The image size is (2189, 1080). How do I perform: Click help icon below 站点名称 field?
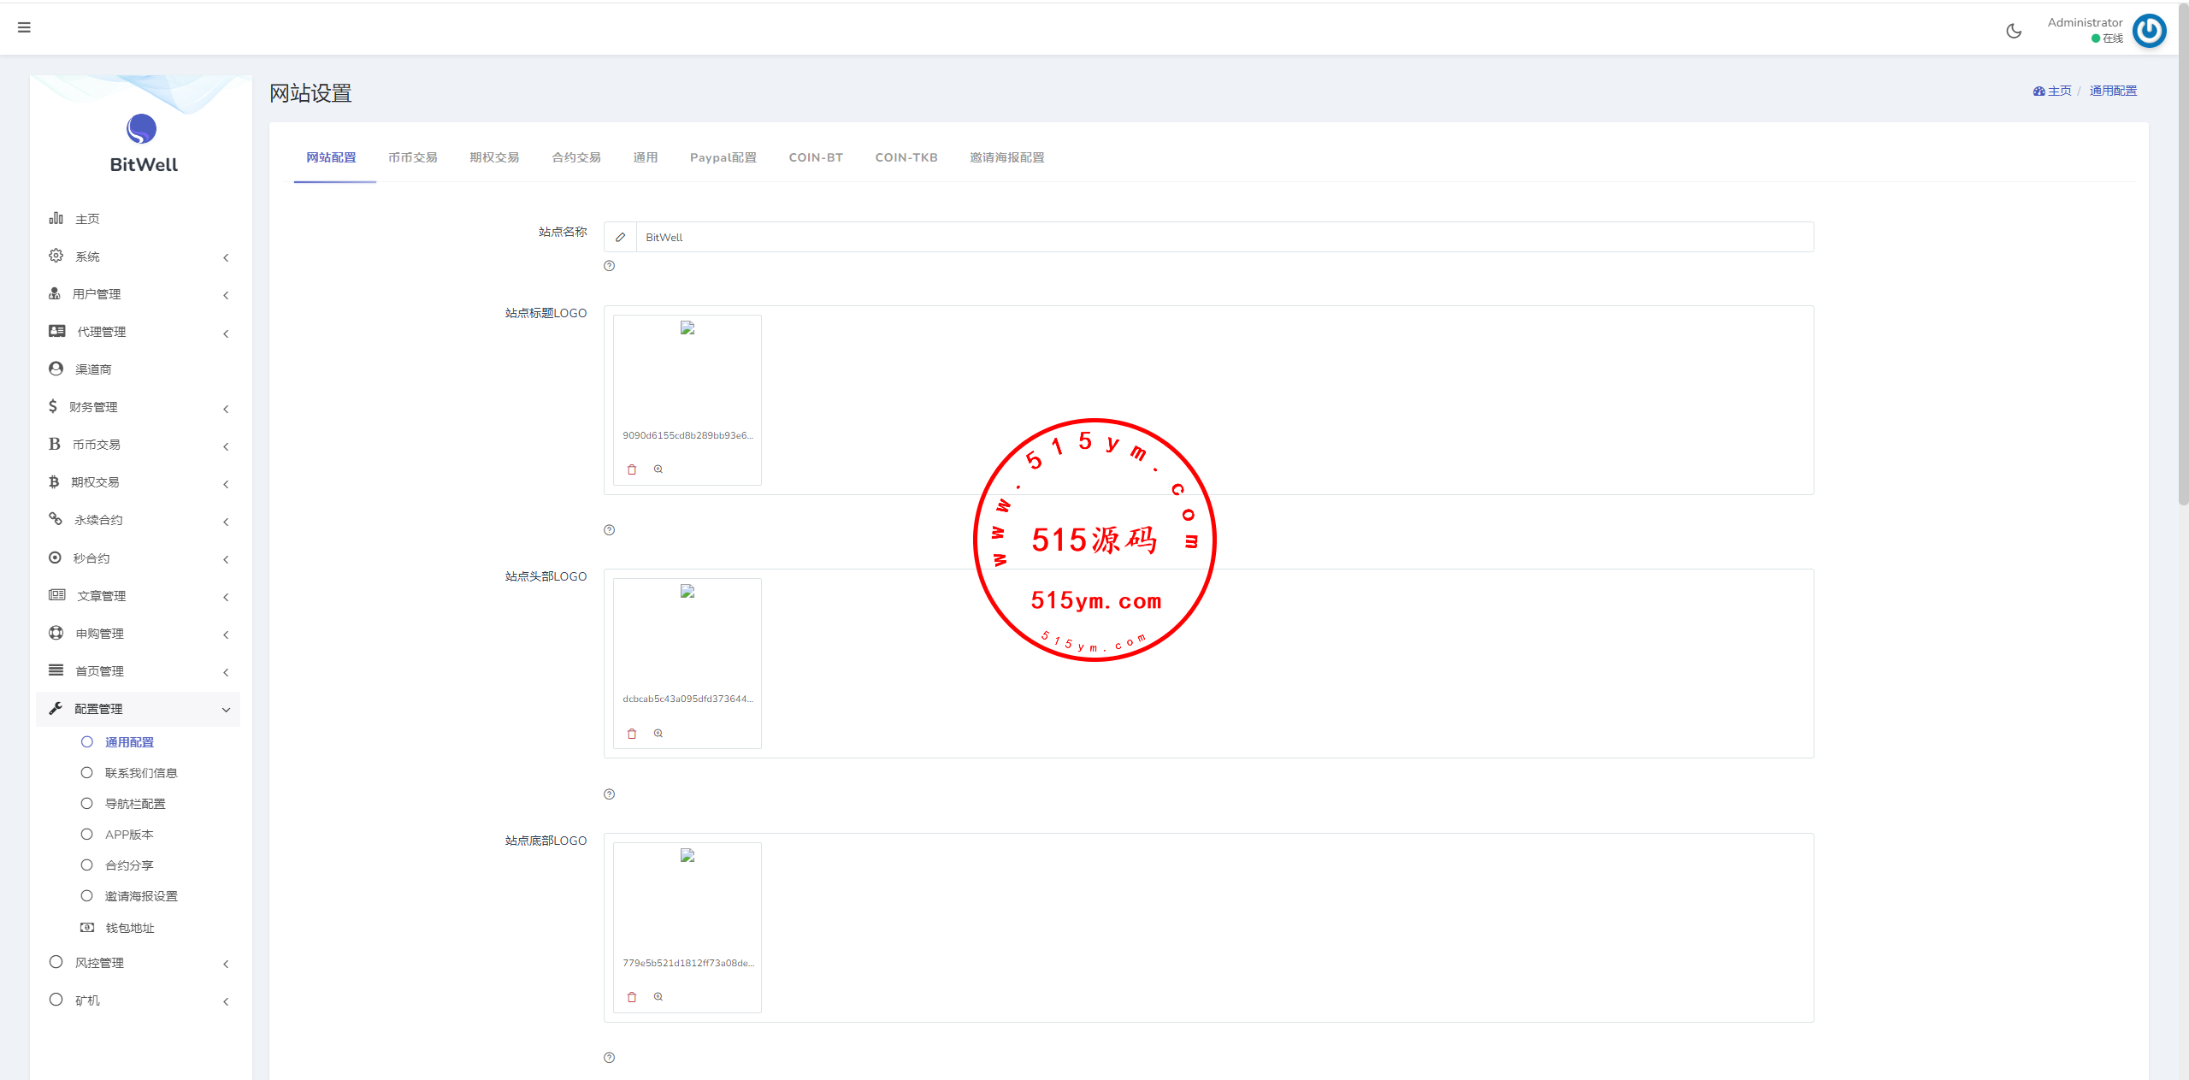pos(609,266)
